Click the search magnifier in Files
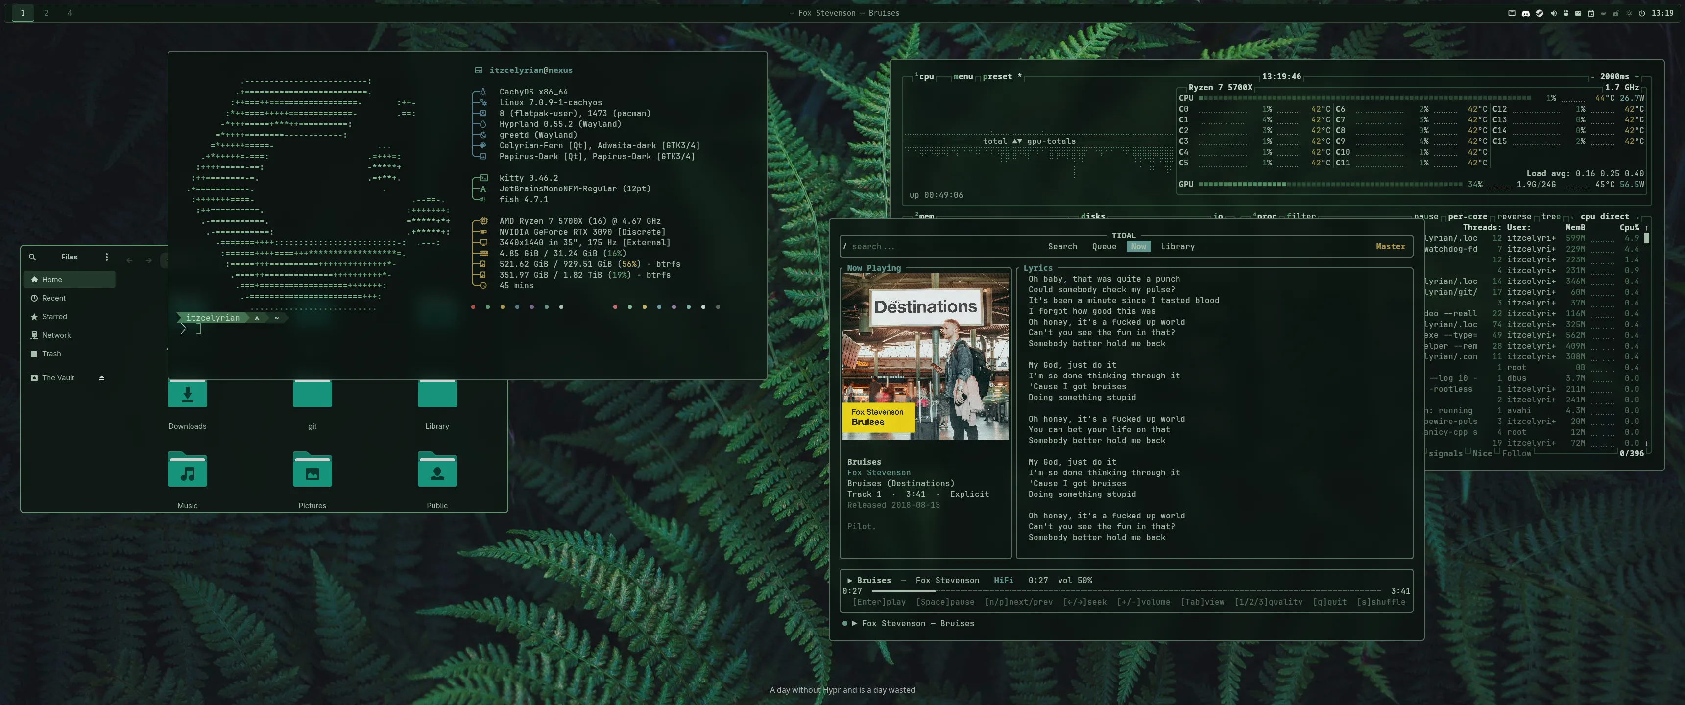 tap(32, 257)
